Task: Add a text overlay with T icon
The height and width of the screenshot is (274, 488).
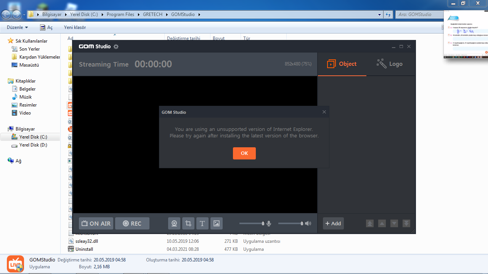Action: click(x=202, y=223)
